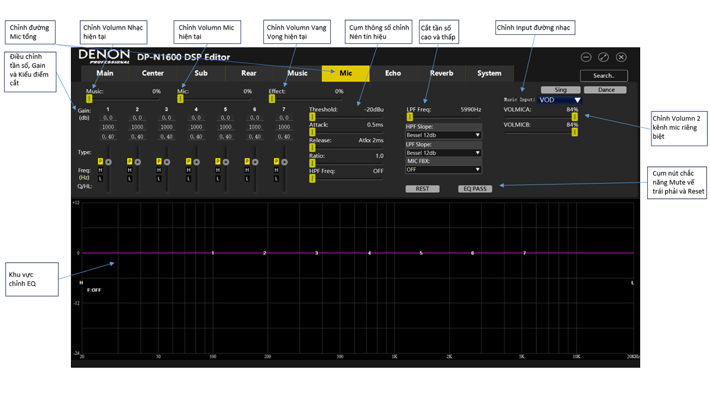Click the EQ PASS button

[475, 189]
